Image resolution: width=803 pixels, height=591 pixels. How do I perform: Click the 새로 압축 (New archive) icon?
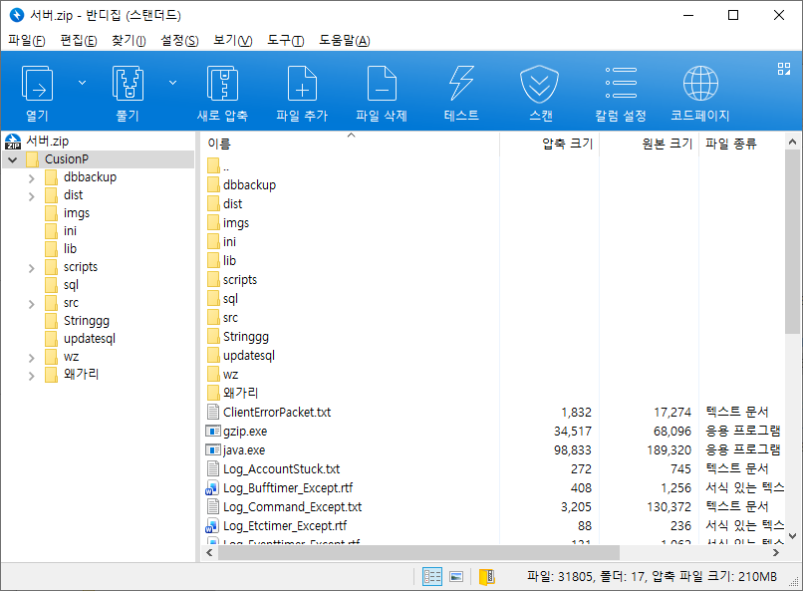(x=222, y=83)
